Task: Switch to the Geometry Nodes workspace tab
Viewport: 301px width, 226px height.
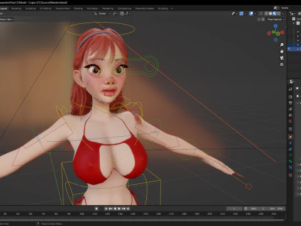Action: click(144, 9)
